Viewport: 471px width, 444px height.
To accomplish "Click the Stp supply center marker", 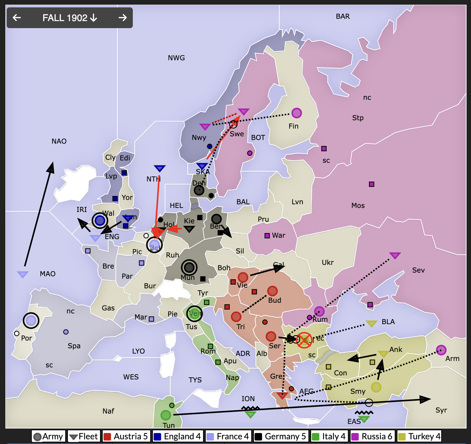I will pyautogui.click(x=324, y=149).
